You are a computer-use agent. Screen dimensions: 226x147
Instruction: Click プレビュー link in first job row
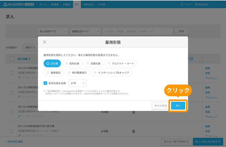211,78
